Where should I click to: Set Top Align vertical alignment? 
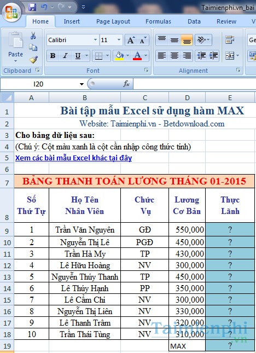click(162, 40)
